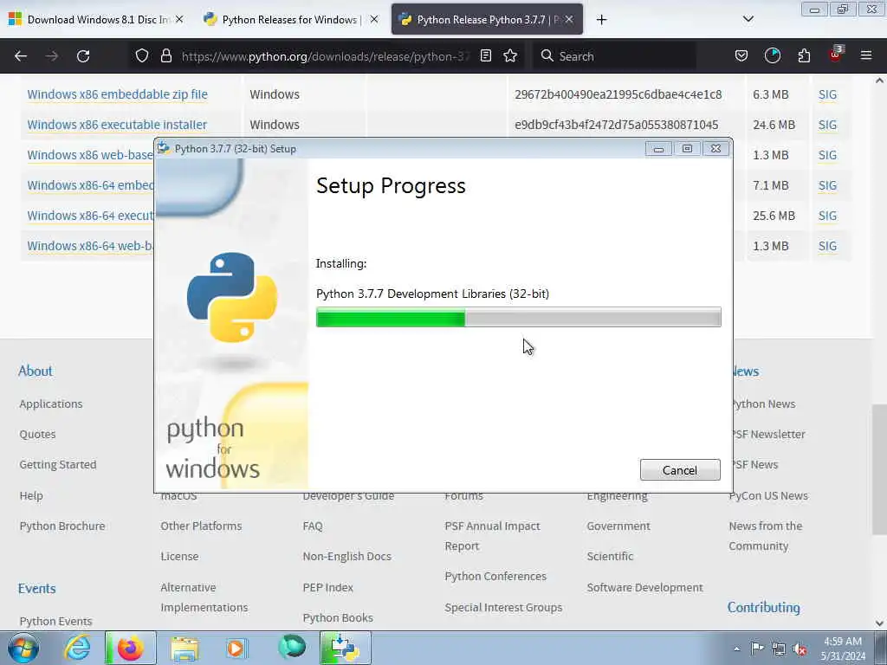Open Windows x86-64 embeddable zip link
The width and height of the screenshot is (887, 665).
coord(90,185)
